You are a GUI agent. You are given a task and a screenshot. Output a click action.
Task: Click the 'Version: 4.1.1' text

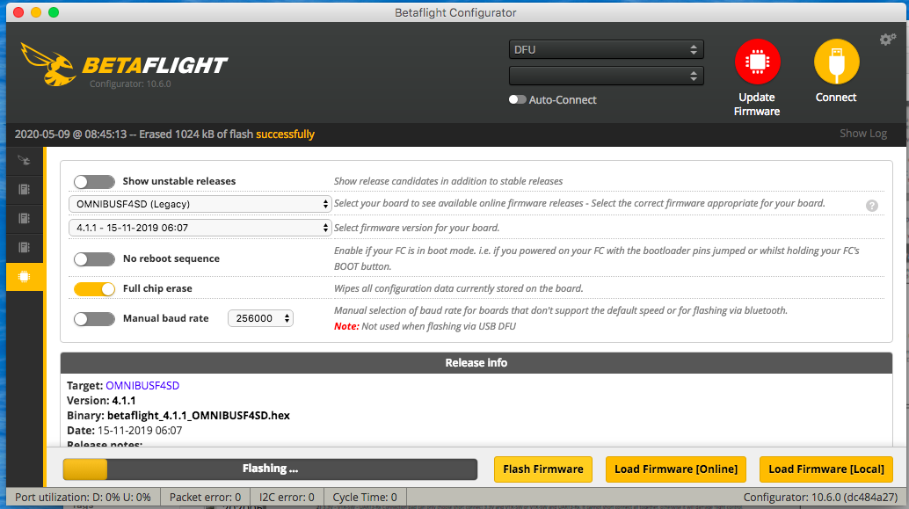[x=101, y=401]
